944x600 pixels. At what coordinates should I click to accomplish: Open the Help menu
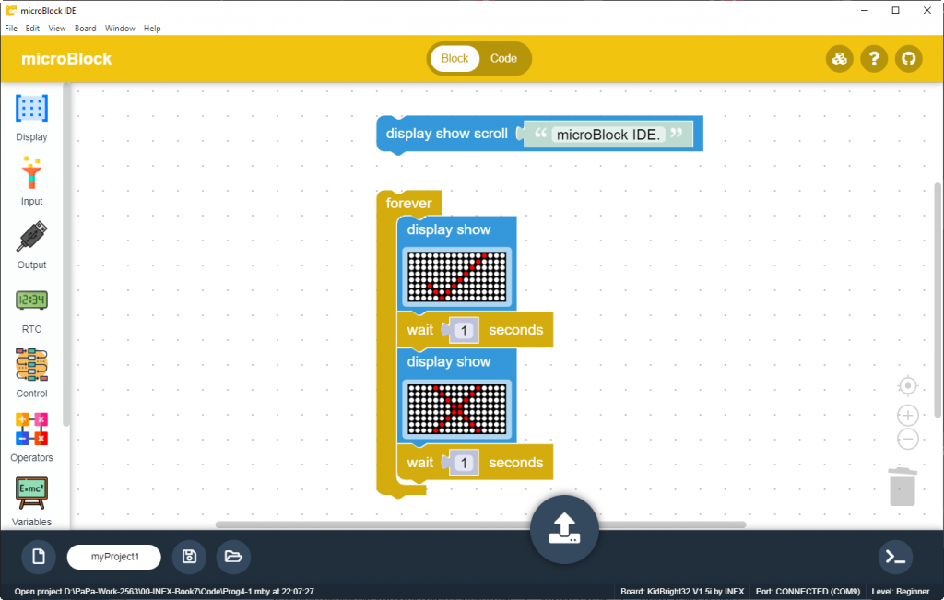(152, 29)
